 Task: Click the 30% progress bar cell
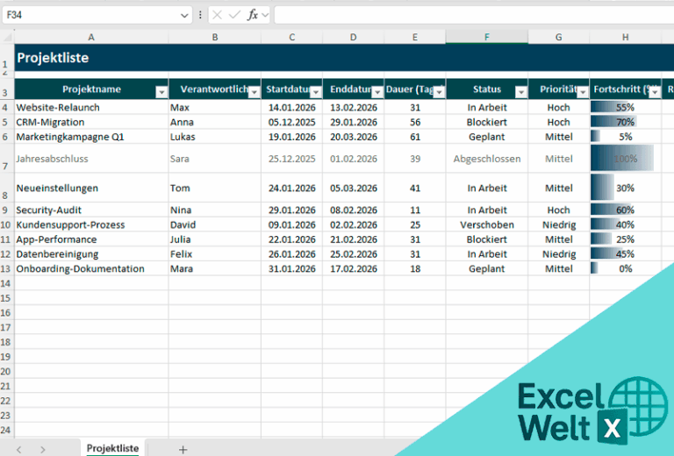pyautogui.click(x=626, y=188)
